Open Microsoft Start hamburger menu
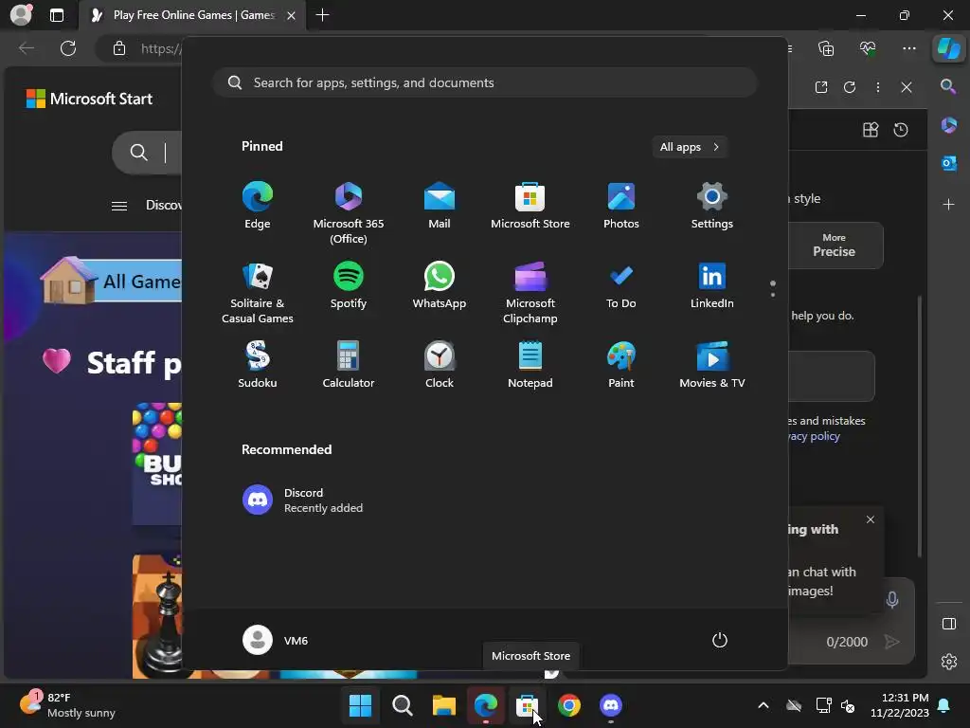970x728 pixels. tap(119, 206)
